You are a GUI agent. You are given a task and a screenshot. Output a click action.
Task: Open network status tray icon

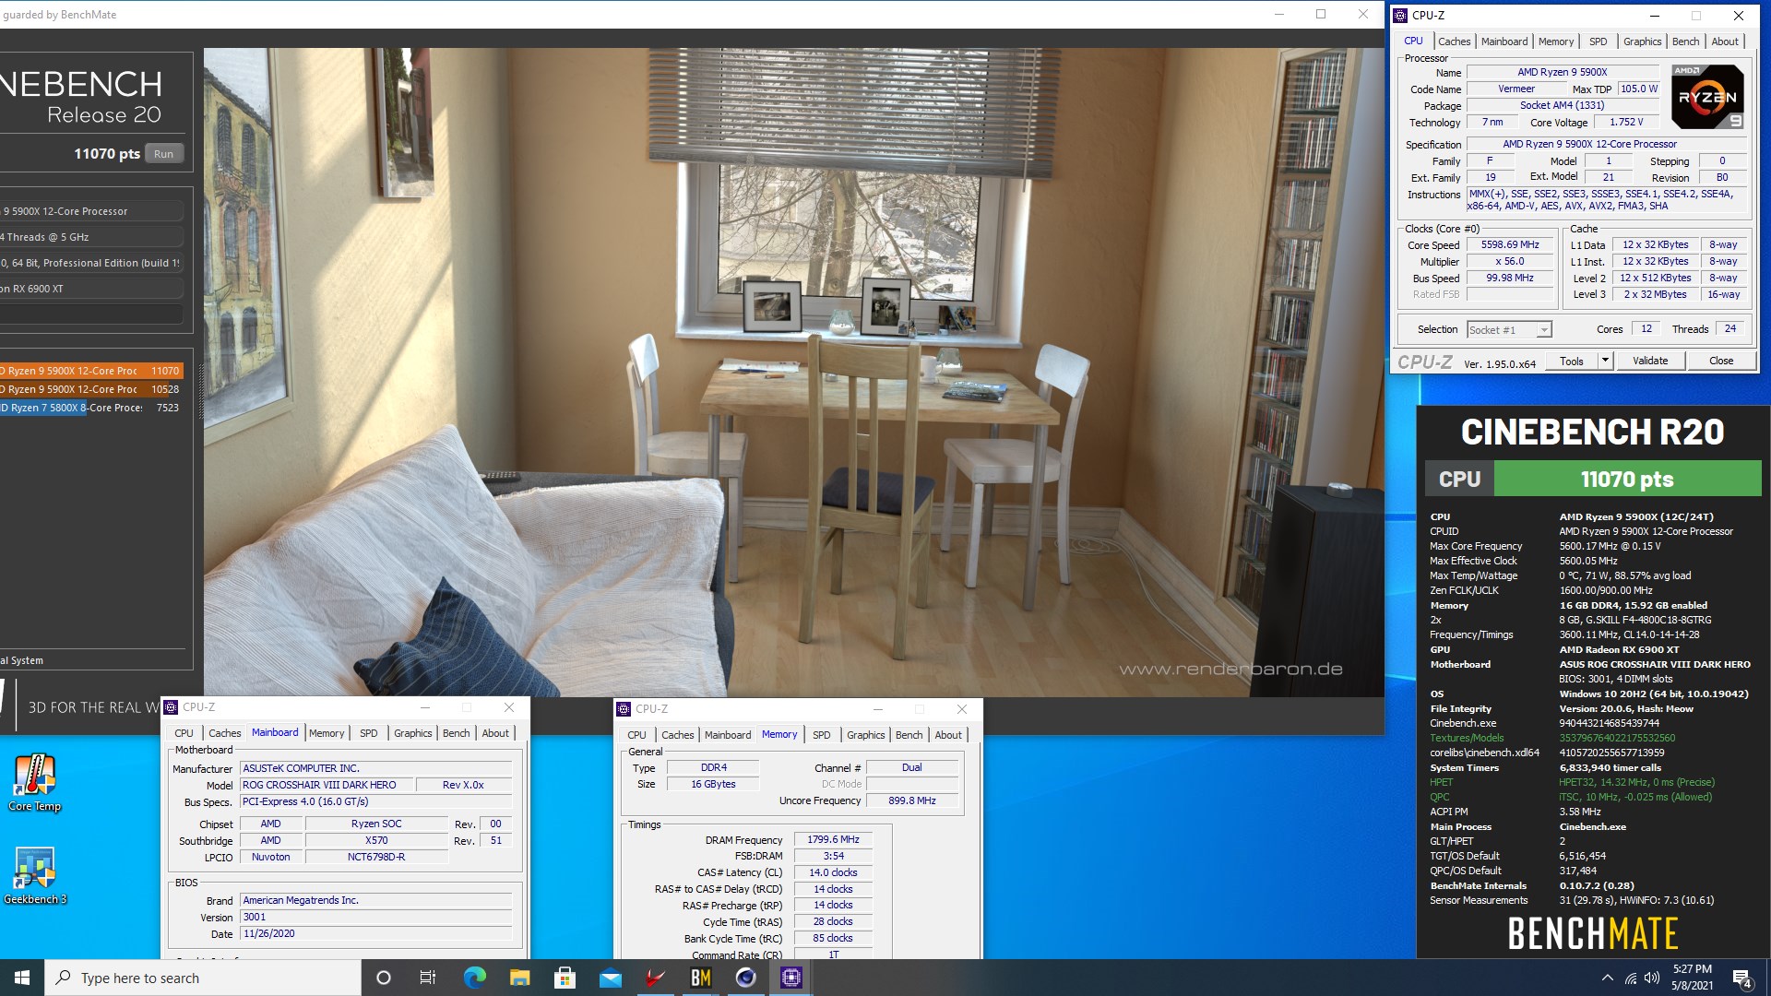pos(1631,978)
